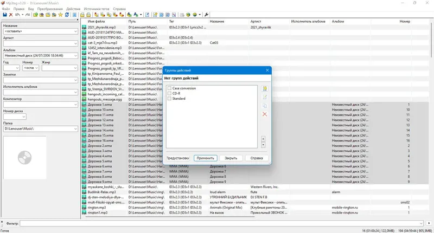Expand the Композитор field dropdown
Viewport: 434px width, 233px height.
(75, 105)
